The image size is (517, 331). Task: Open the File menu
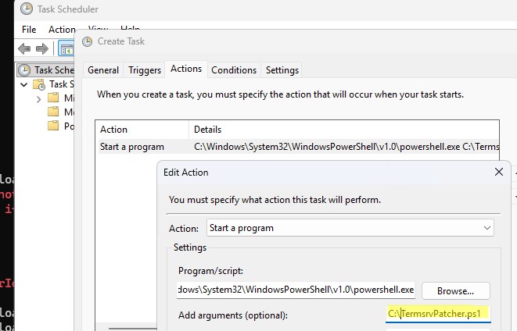pyautogui.click(x=28, y=29)
